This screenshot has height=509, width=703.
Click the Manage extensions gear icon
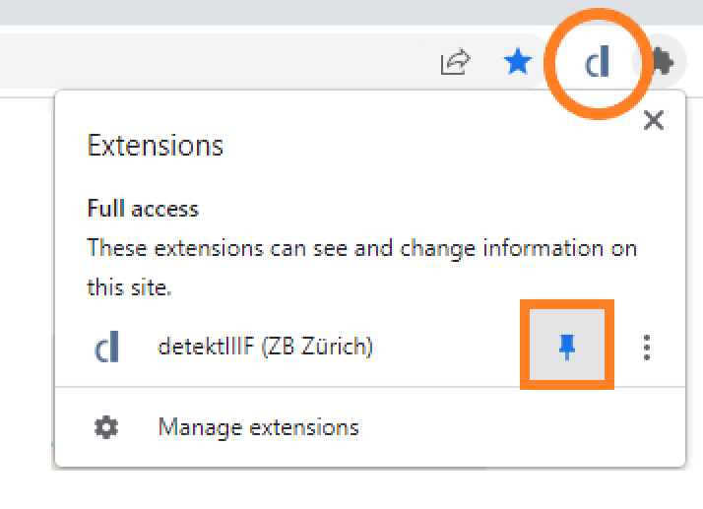pyautogui.click(x=106, y=427)
